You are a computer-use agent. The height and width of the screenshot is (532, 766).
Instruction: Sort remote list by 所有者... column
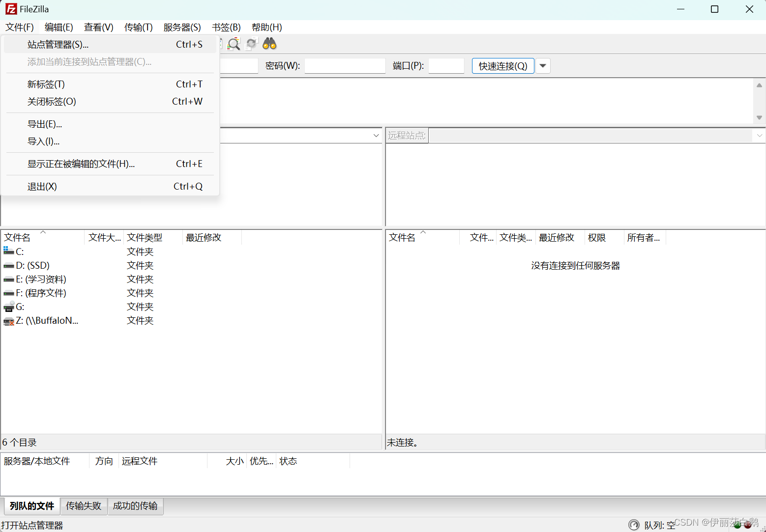(x=645, y=237)
